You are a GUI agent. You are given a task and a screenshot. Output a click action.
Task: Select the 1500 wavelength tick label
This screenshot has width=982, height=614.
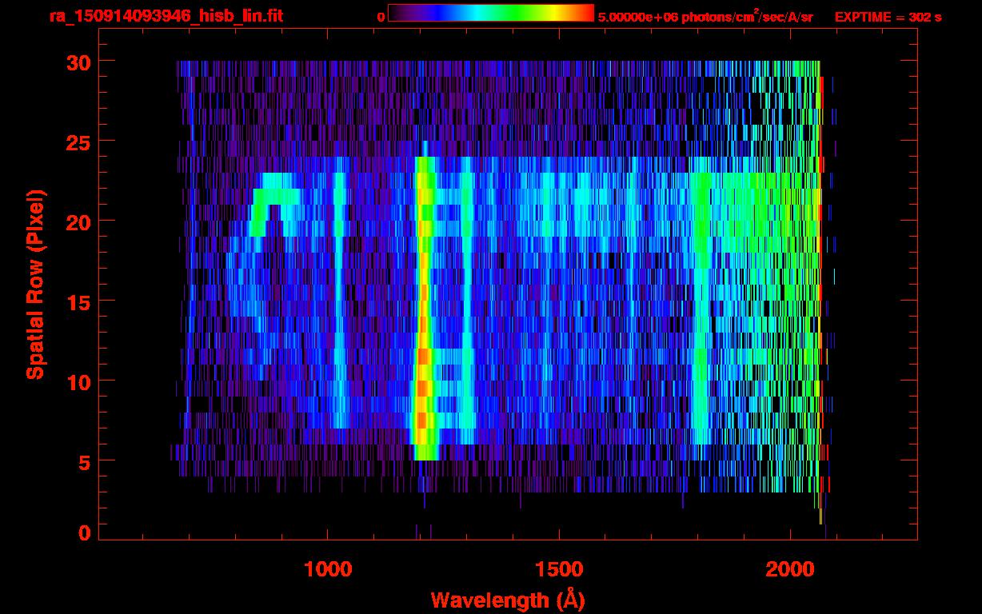[558, 569]
